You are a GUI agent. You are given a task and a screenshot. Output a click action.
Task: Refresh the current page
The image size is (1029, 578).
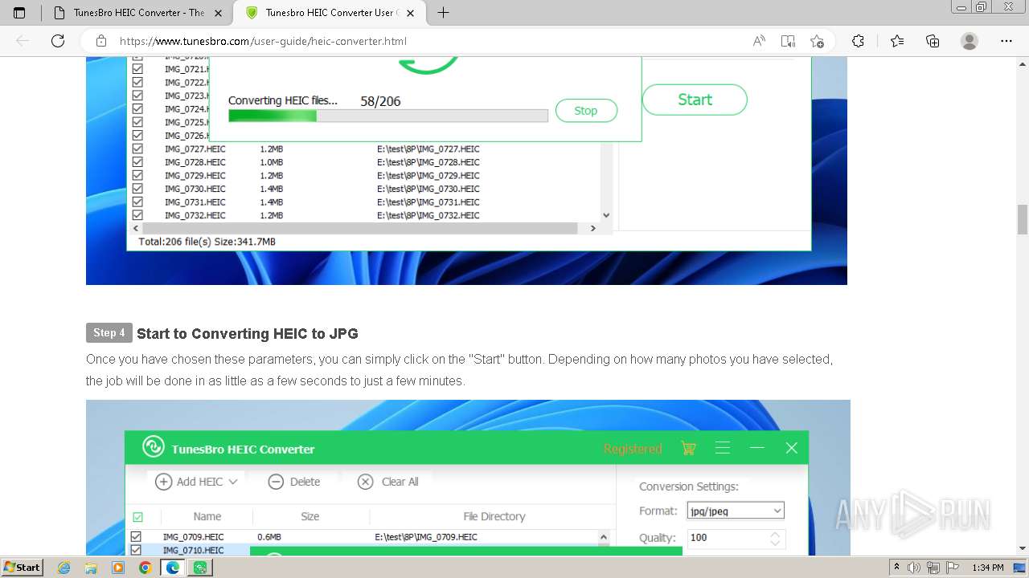click(x=58, y=41)
